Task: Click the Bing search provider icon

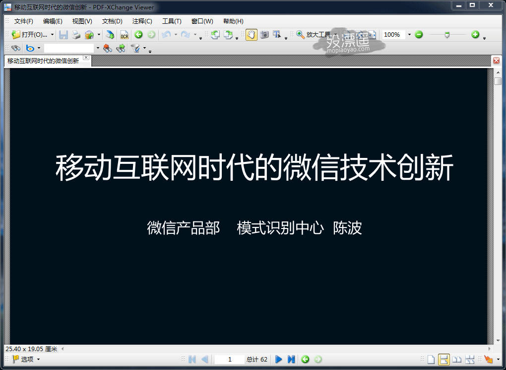Action: [x=30, y=49]
